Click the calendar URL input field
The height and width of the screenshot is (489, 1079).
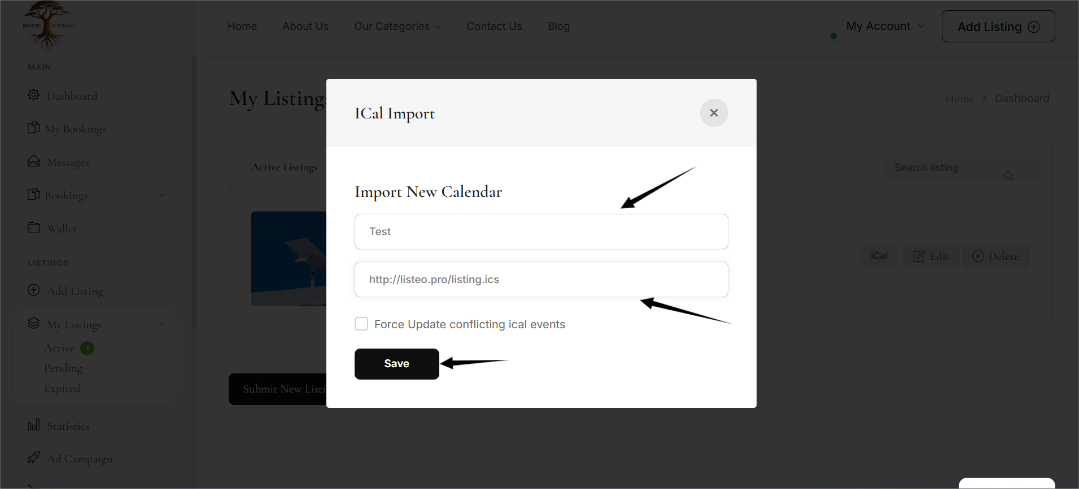541,279
